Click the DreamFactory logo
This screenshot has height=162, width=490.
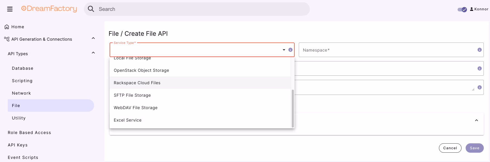click(49, 9)
